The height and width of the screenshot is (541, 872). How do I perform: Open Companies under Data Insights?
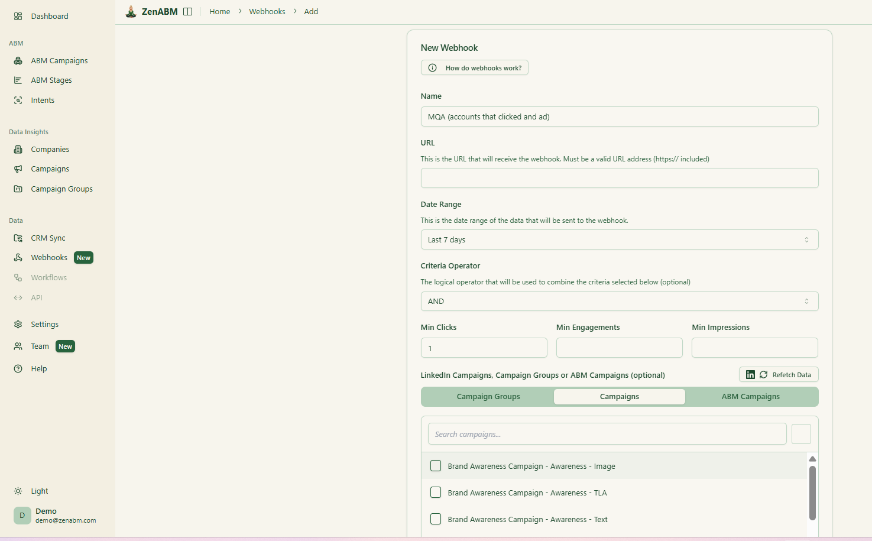click(18, 149)
